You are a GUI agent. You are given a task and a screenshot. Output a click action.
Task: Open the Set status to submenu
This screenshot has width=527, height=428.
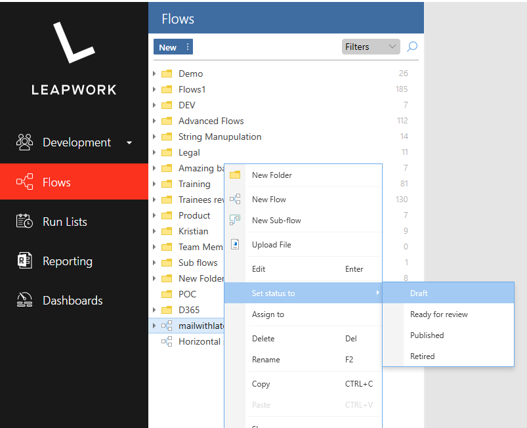[x=303, y=293]
